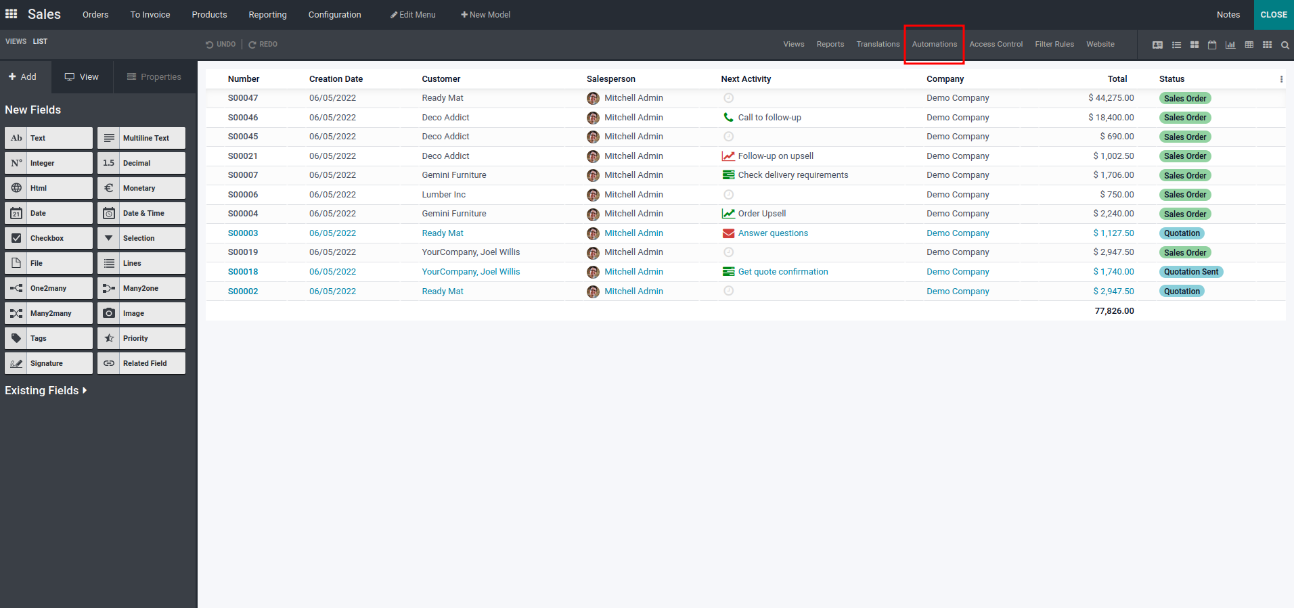Switch to kanban view editor icon
The image size is (1294, 608).
[x=1195, y=45]
